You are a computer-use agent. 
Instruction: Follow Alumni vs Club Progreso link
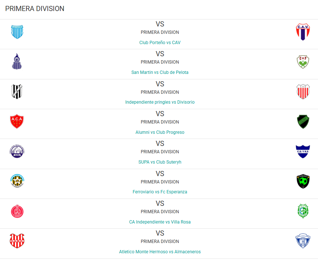coord(160,132)
